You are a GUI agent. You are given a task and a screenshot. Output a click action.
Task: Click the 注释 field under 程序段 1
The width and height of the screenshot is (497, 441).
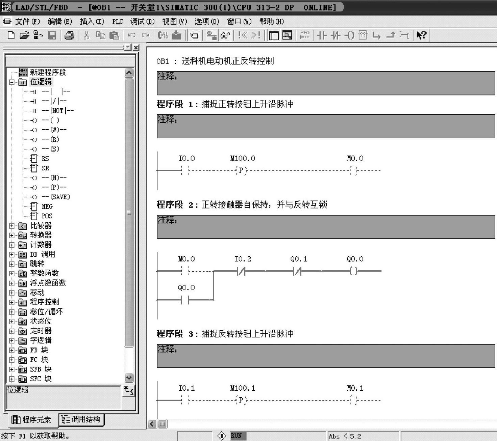point(326,126)
